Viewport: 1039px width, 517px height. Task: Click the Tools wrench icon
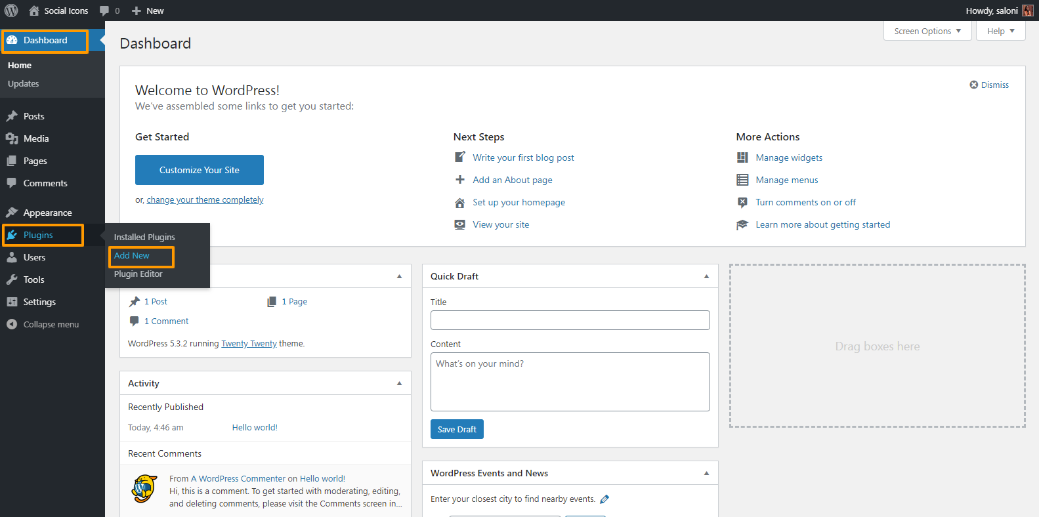(12, 279)
